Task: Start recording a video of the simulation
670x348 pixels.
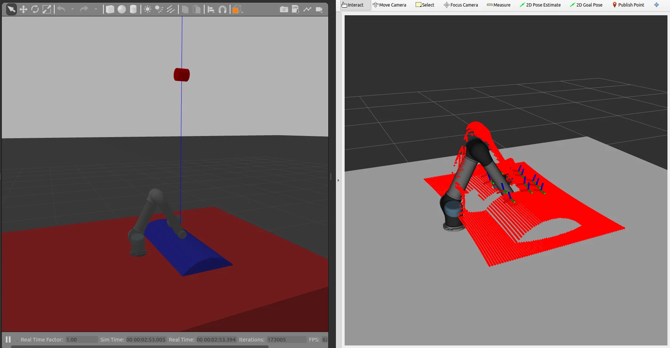Action: pyautogui.click(x=320, y=9)
